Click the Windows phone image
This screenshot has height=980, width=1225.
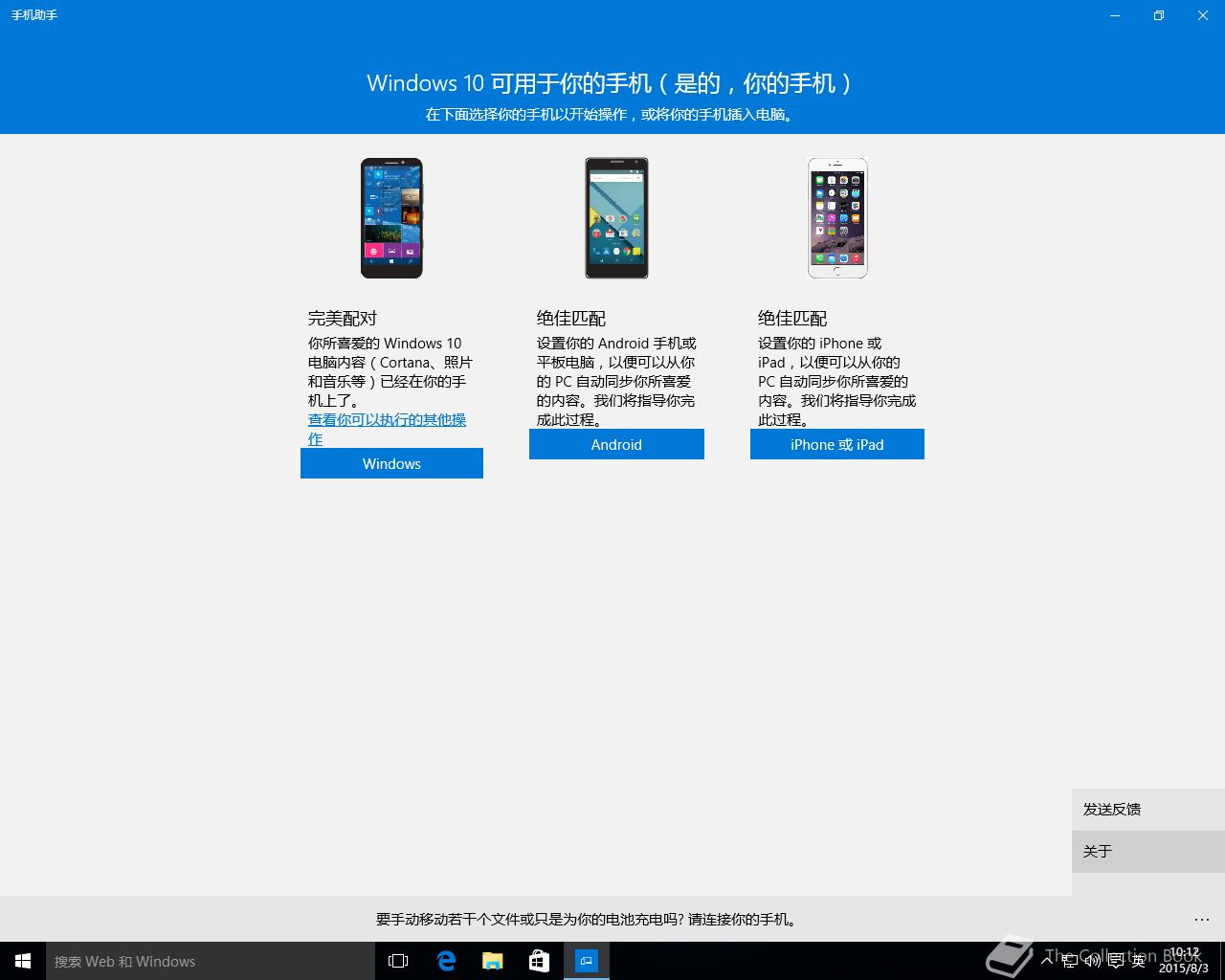click(x=391, y=218)
